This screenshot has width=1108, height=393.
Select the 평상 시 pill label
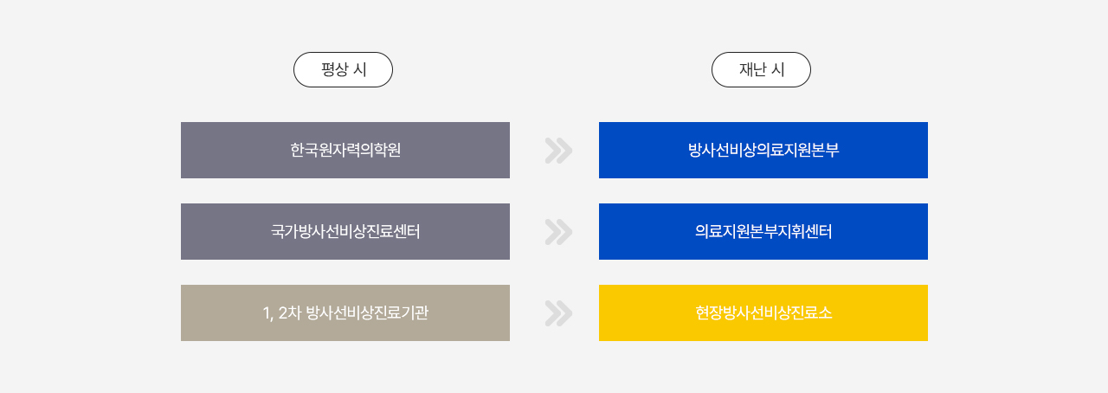click(343, 70)
